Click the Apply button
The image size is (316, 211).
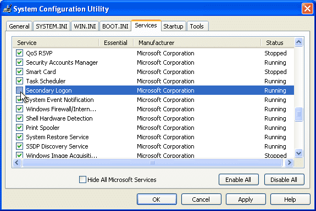tap(246, 199)
